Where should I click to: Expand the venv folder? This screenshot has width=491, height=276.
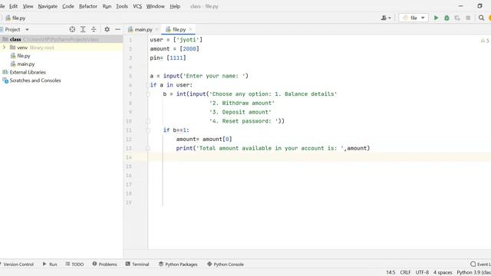click(x=4, y=48)
